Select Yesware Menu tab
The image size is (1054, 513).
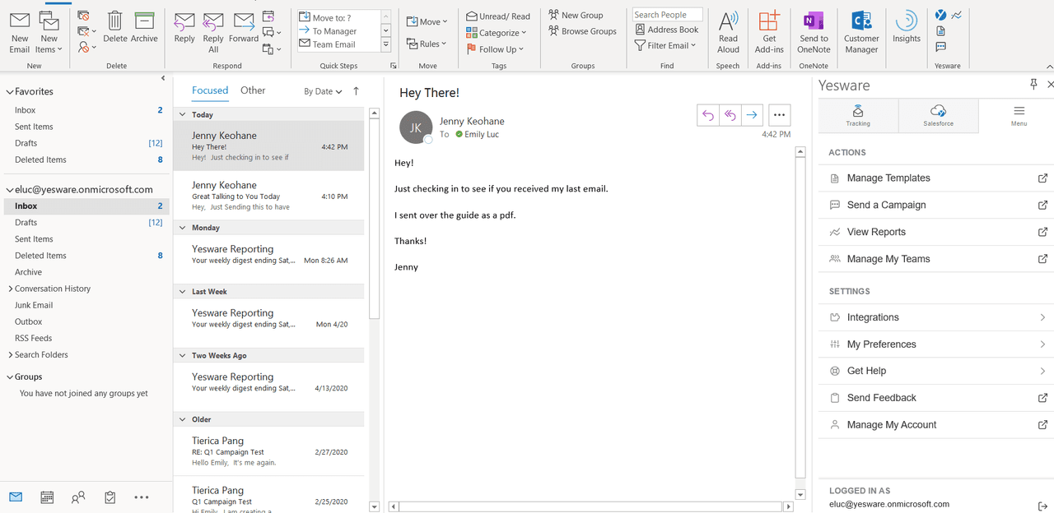(x=1019, y=116)
